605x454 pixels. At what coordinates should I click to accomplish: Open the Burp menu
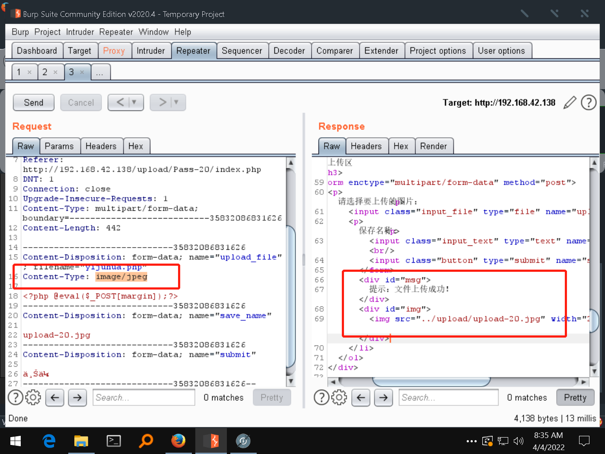[20, 32]
